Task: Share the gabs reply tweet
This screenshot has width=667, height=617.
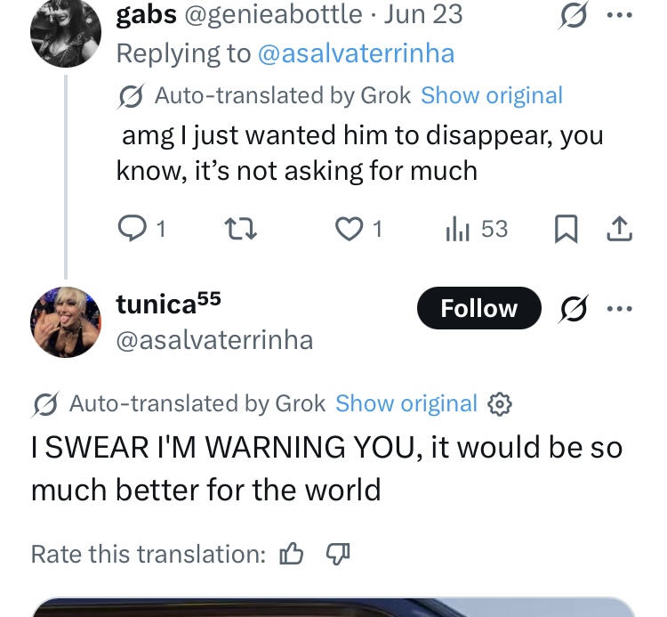Action: point(618,230)
